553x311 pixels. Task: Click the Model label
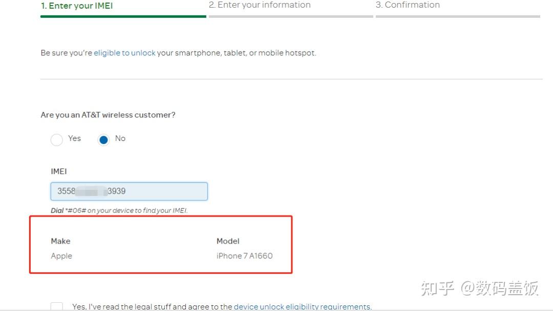228,241
